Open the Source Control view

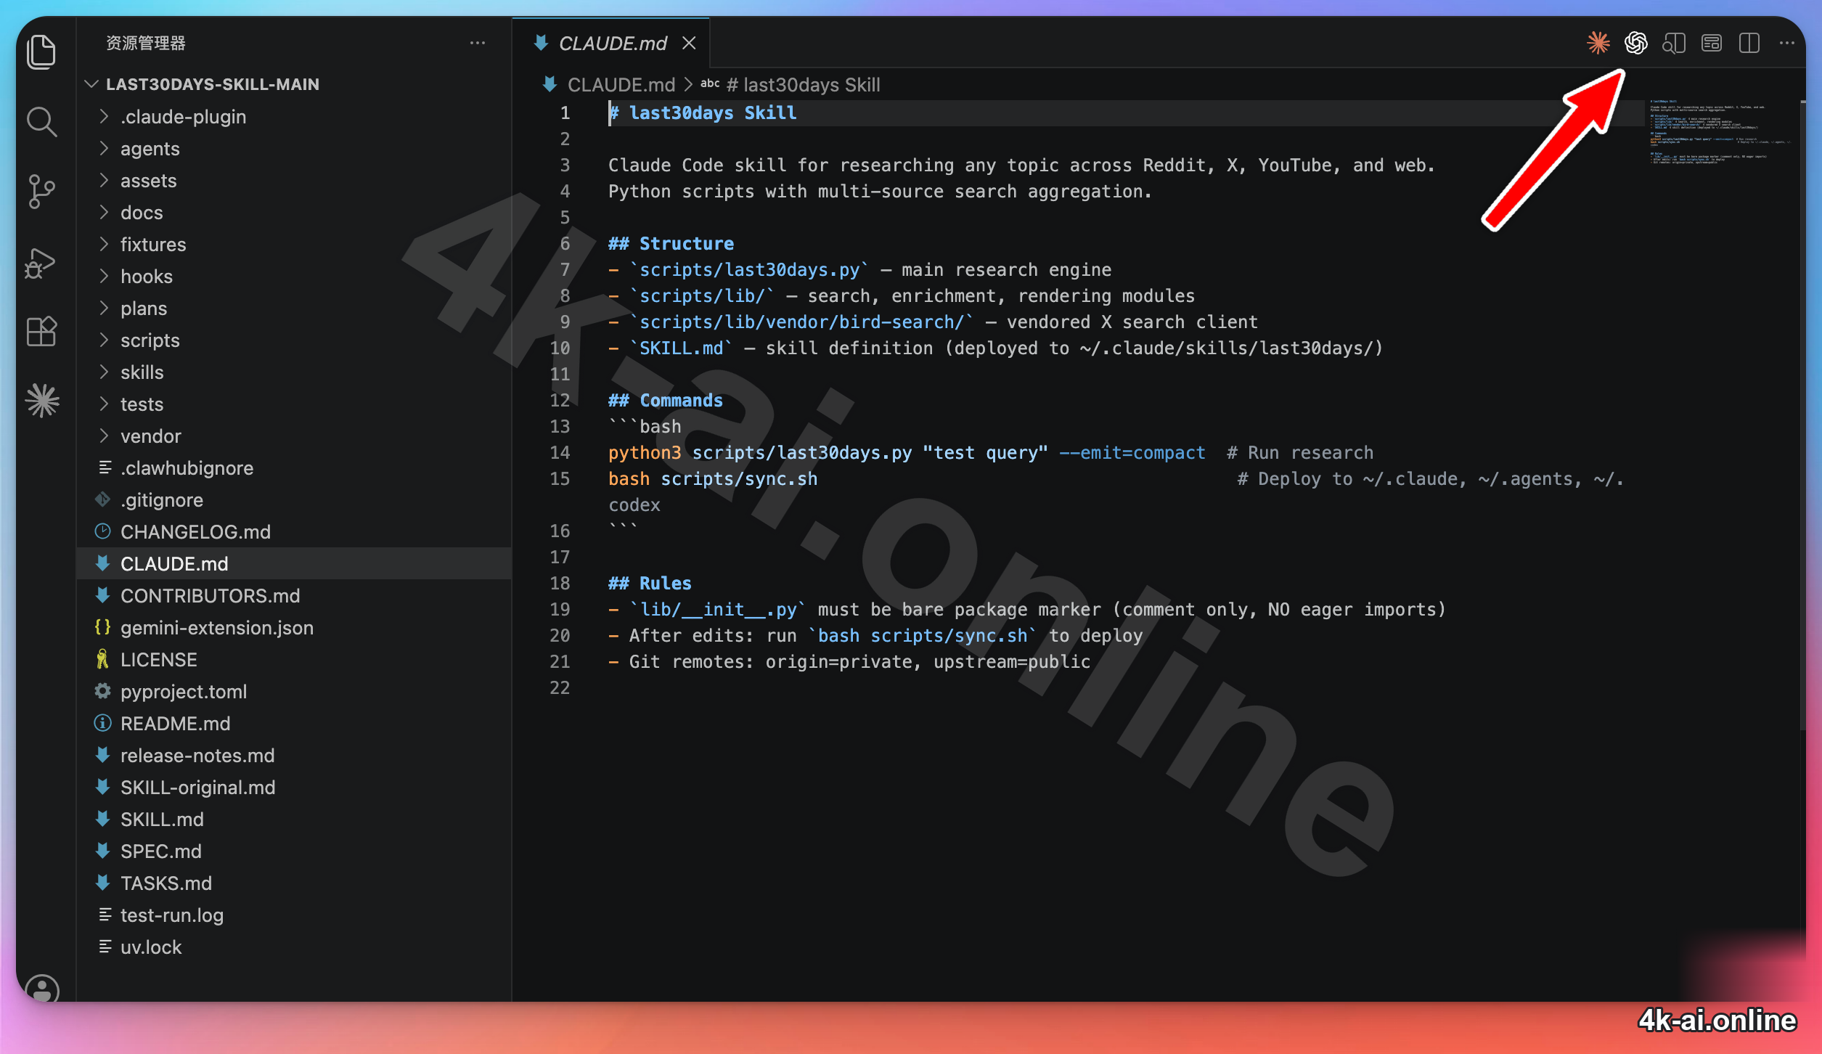coord(41,192)
